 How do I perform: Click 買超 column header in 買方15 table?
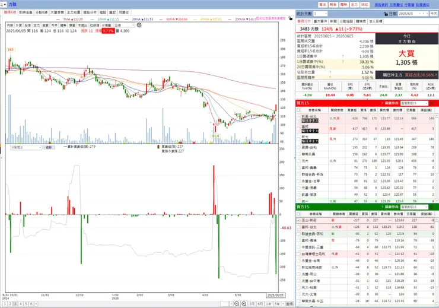352,110
